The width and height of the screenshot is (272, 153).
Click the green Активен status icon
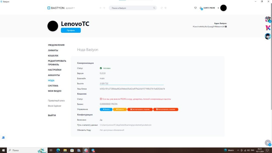(101, 68)
